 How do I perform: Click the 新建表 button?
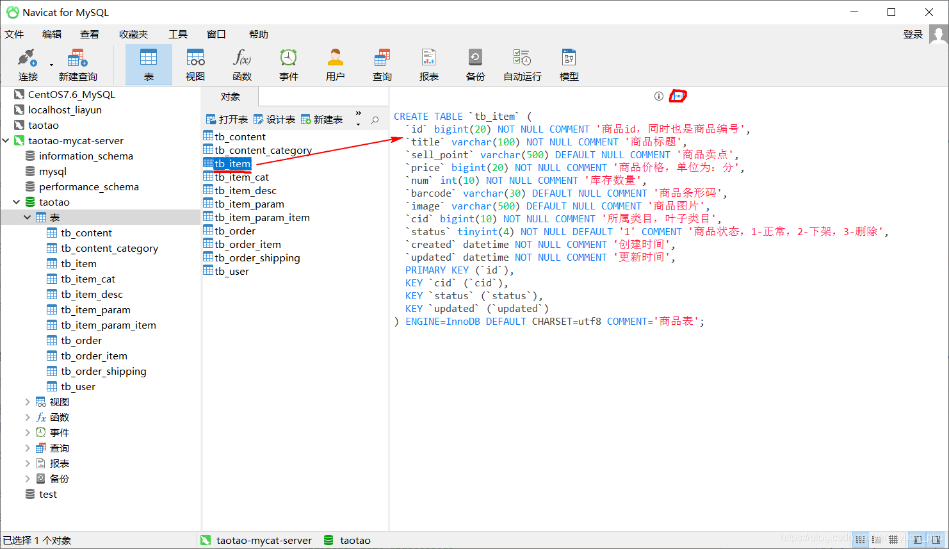[321, 120]
